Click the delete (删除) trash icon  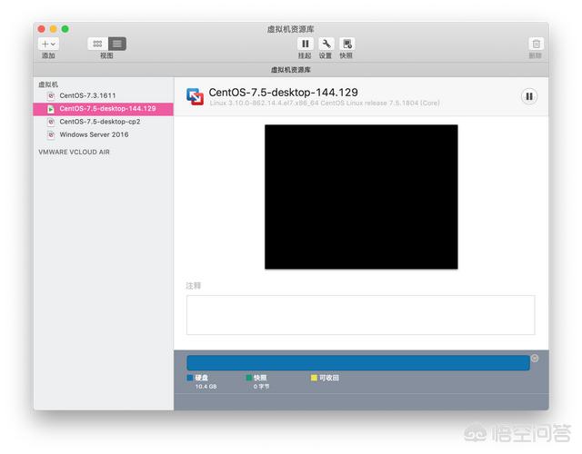(x=536, y=44)
